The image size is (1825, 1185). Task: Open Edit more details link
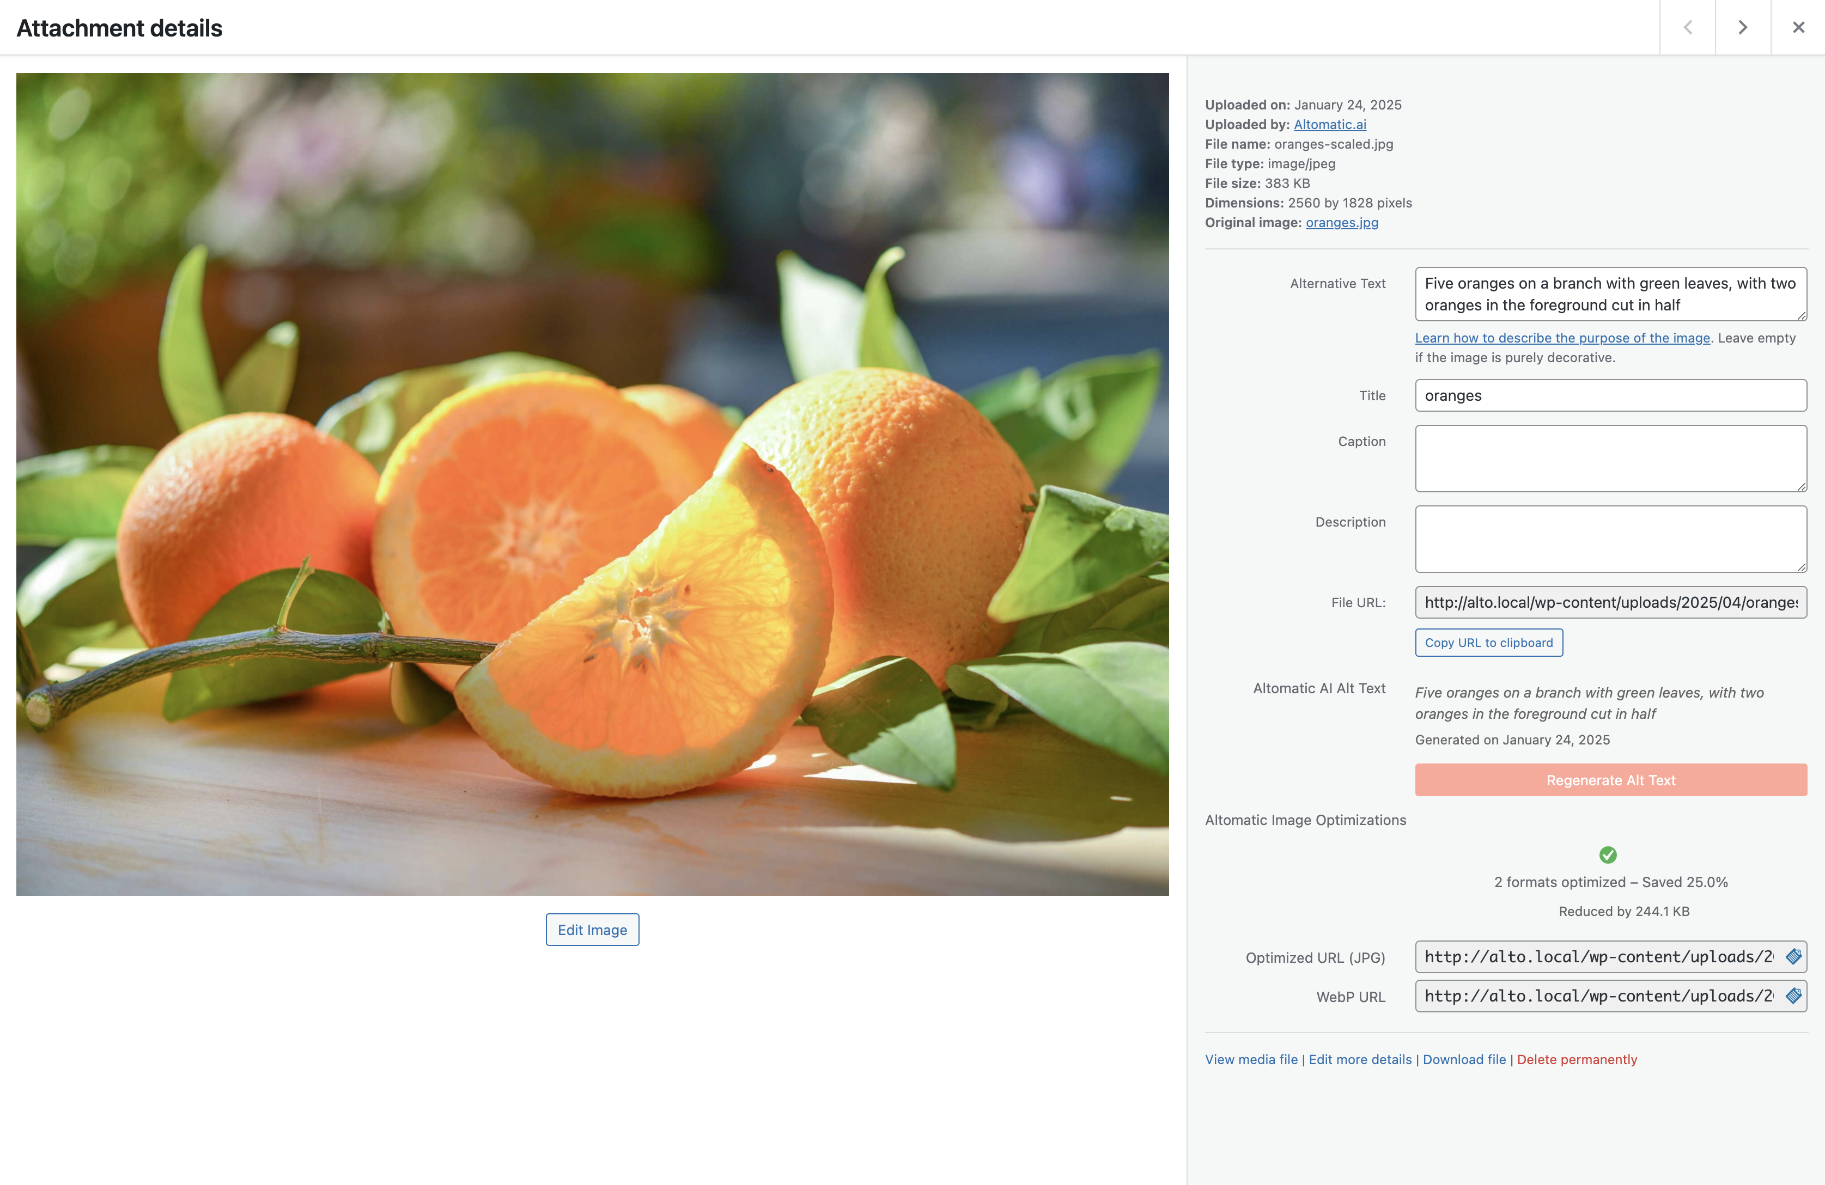1360,1059
